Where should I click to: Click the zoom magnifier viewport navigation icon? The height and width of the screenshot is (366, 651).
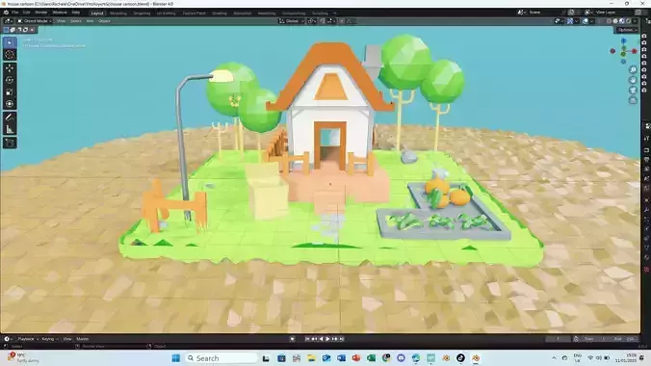[633, 69]
